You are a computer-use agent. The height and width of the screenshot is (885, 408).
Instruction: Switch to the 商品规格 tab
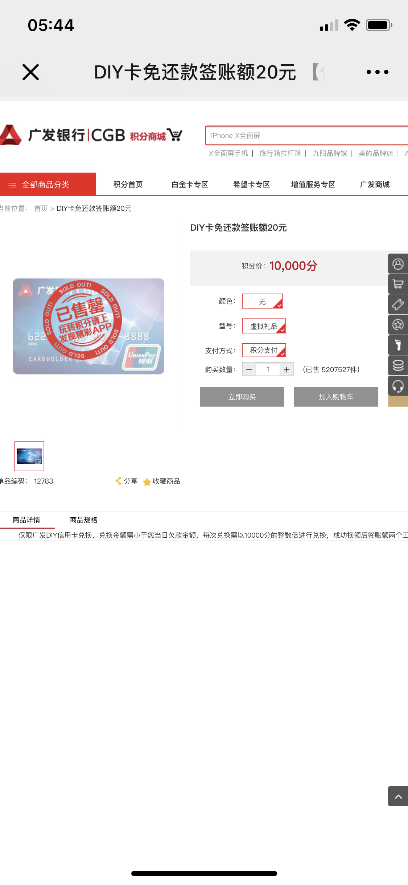pyautogui.click(x=84, y=520)
